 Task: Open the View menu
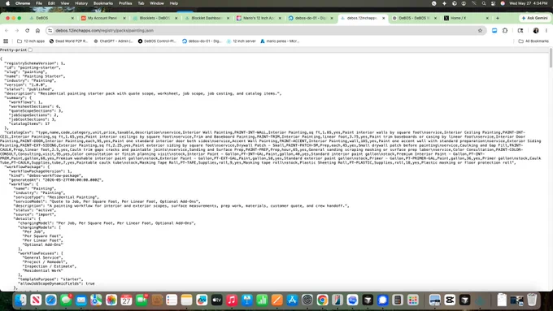pos(65,3)
